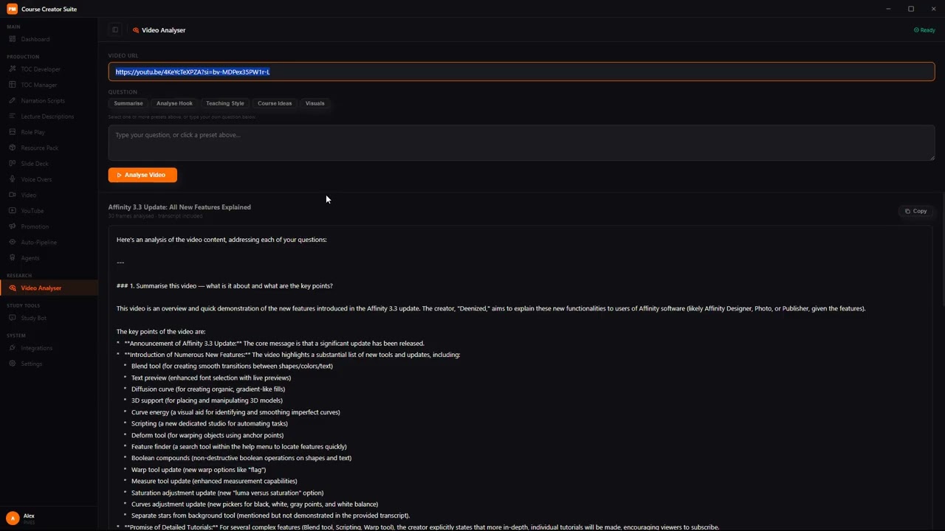Click the Narration Scripts pencil icon
The height and width of the screenshot is (531, 945).
(x=13, y=100)
